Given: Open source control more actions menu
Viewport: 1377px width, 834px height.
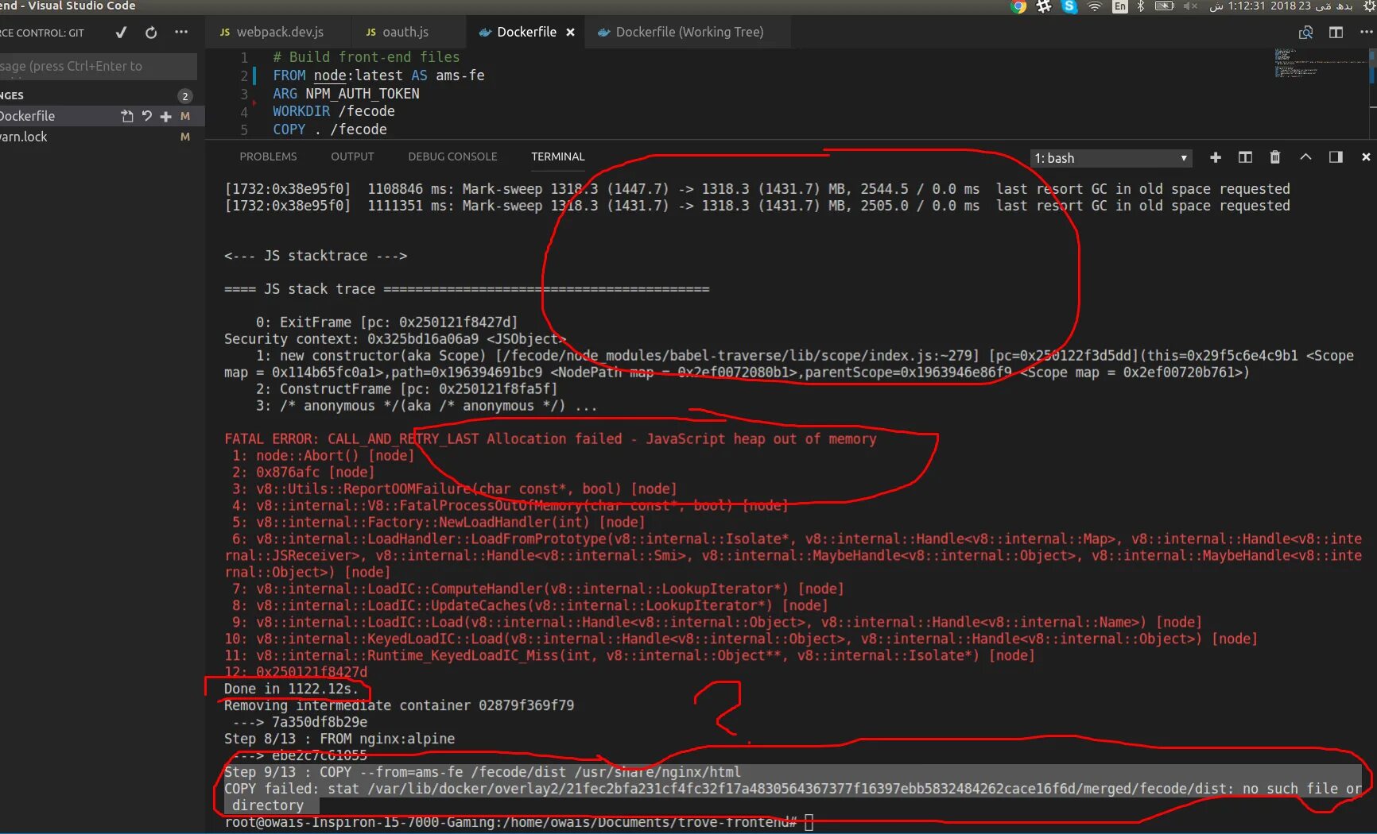Looking at the screenshot, I should (181, 33).
